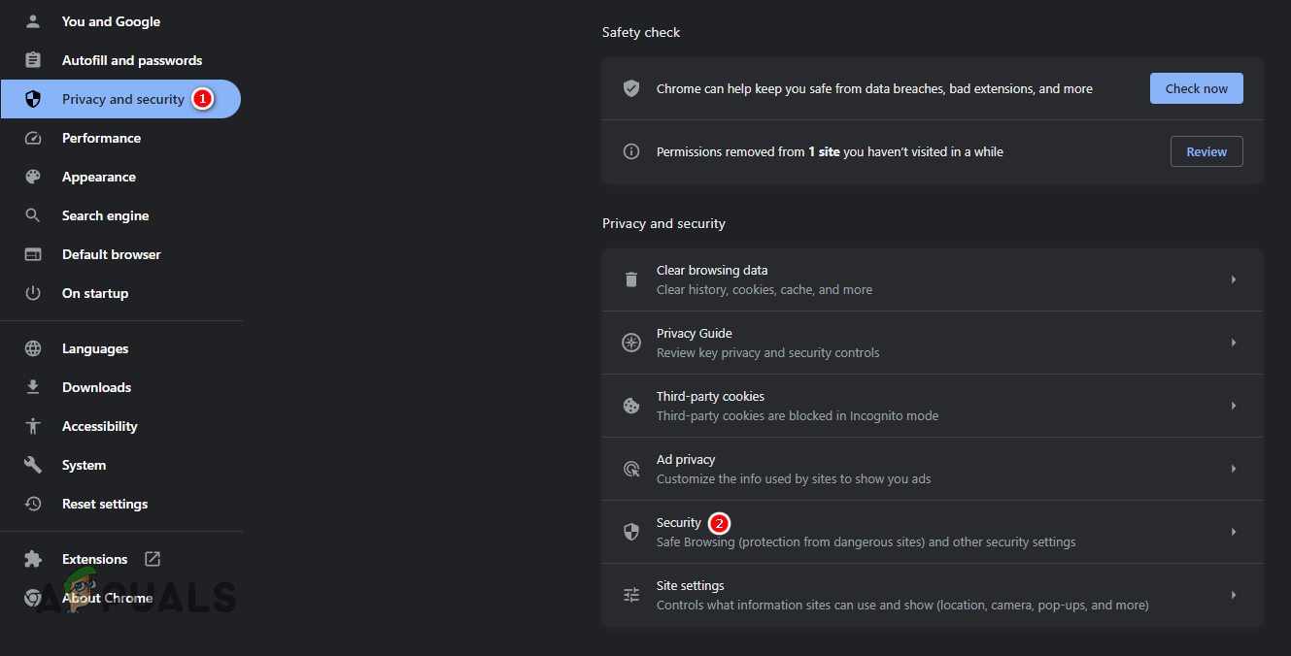Viewport: 1291px width, 656px height.
Task: Open the Ad privacy row chevron
Action: click(x=1234, y=469)
